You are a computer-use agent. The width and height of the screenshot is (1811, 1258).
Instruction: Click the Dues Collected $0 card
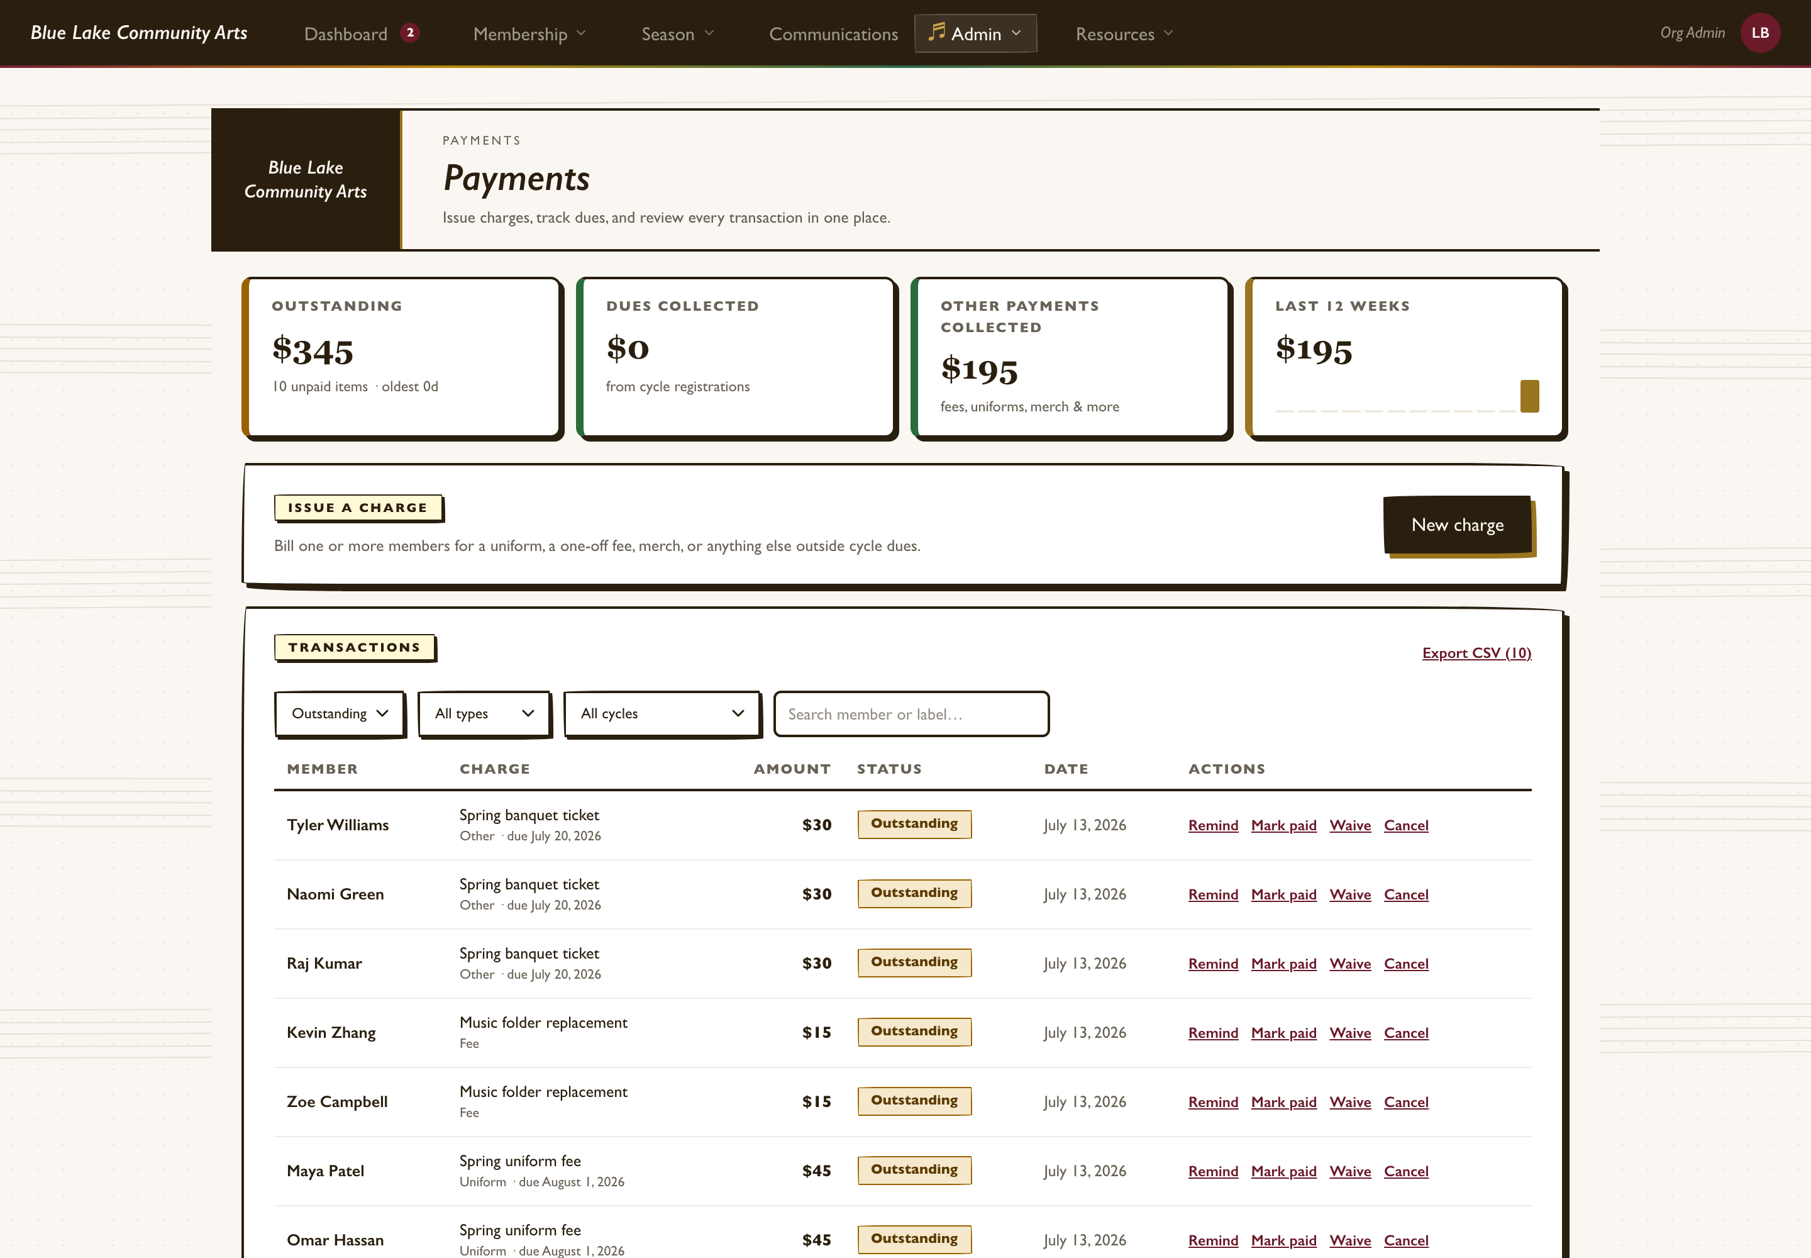736,357
